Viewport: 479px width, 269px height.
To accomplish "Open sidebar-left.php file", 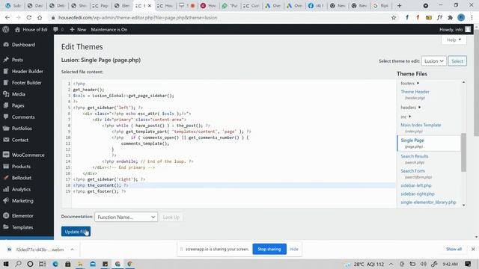I will pos(416,185).
